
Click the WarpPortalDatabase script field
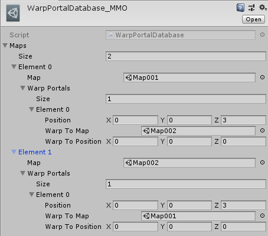point(181,35)
